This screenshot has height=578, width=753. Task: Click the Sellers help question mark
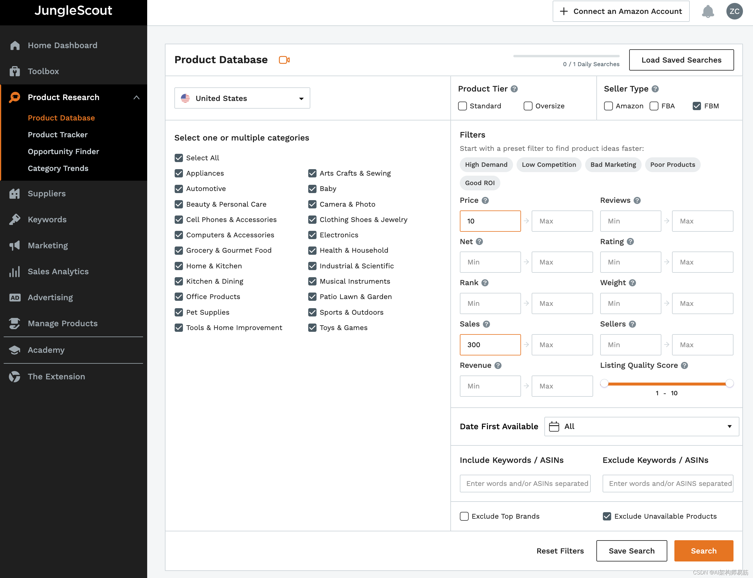tap(632, 324)
